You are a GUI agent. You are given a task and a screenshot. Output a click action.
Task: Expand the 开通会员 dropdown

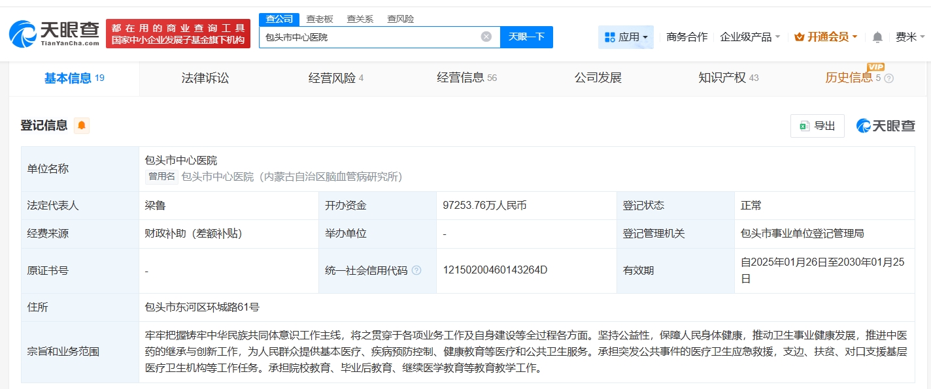[826, 37]
